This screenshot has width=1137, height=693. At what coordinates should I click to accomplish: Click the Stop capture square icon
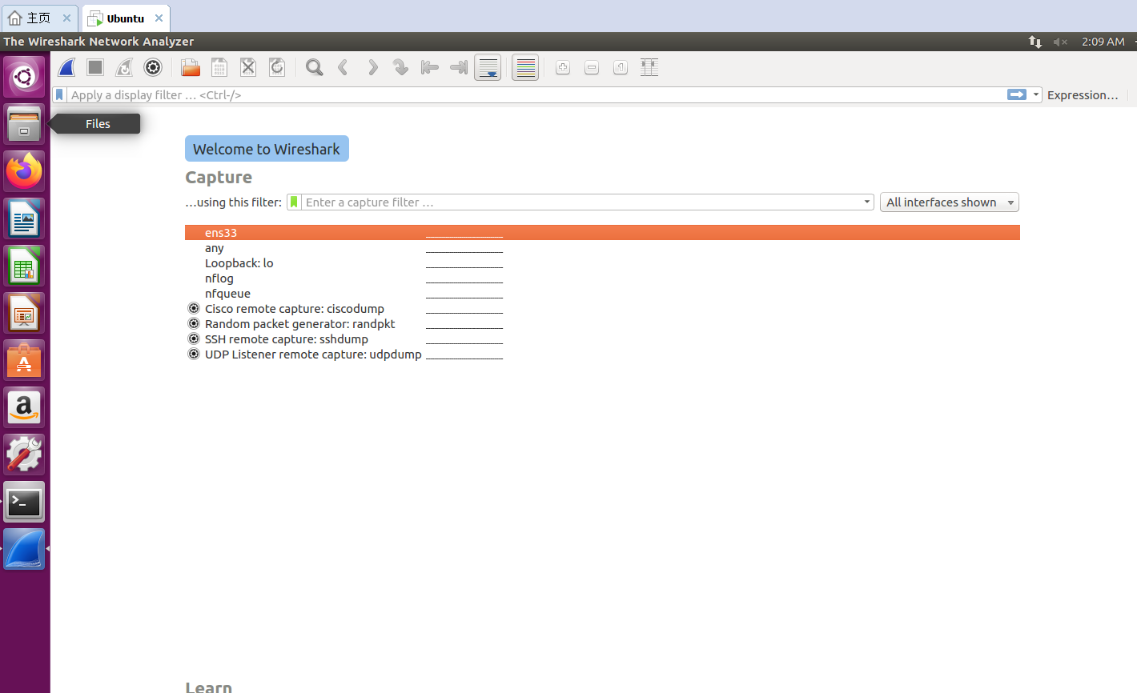coord(95,68)
